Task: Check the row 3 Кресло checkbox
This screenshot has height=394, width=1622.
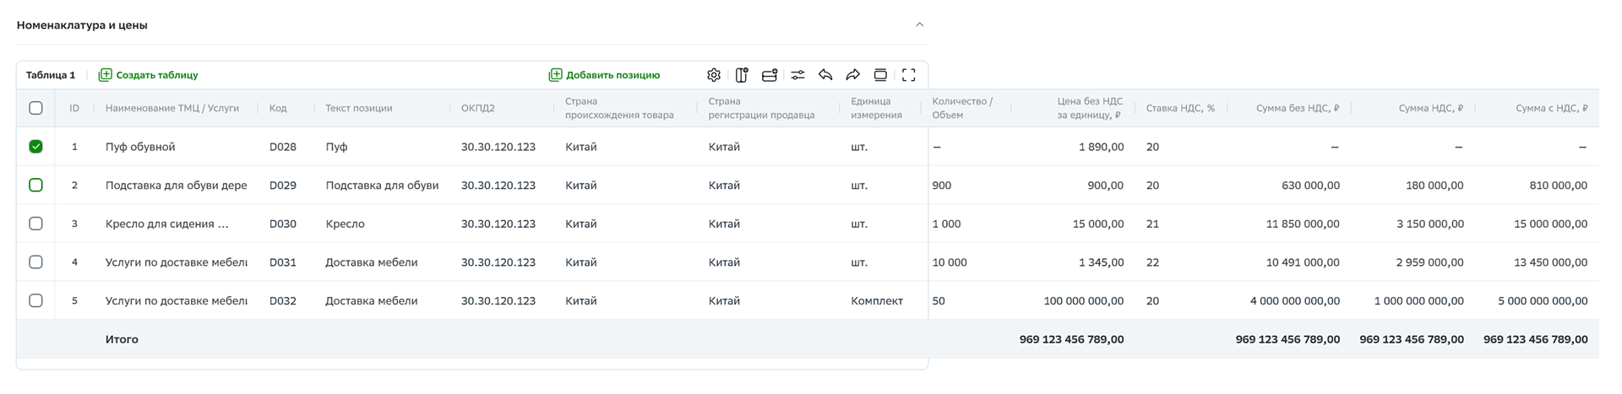Action: pyautogui.click(x=35, y=224)
